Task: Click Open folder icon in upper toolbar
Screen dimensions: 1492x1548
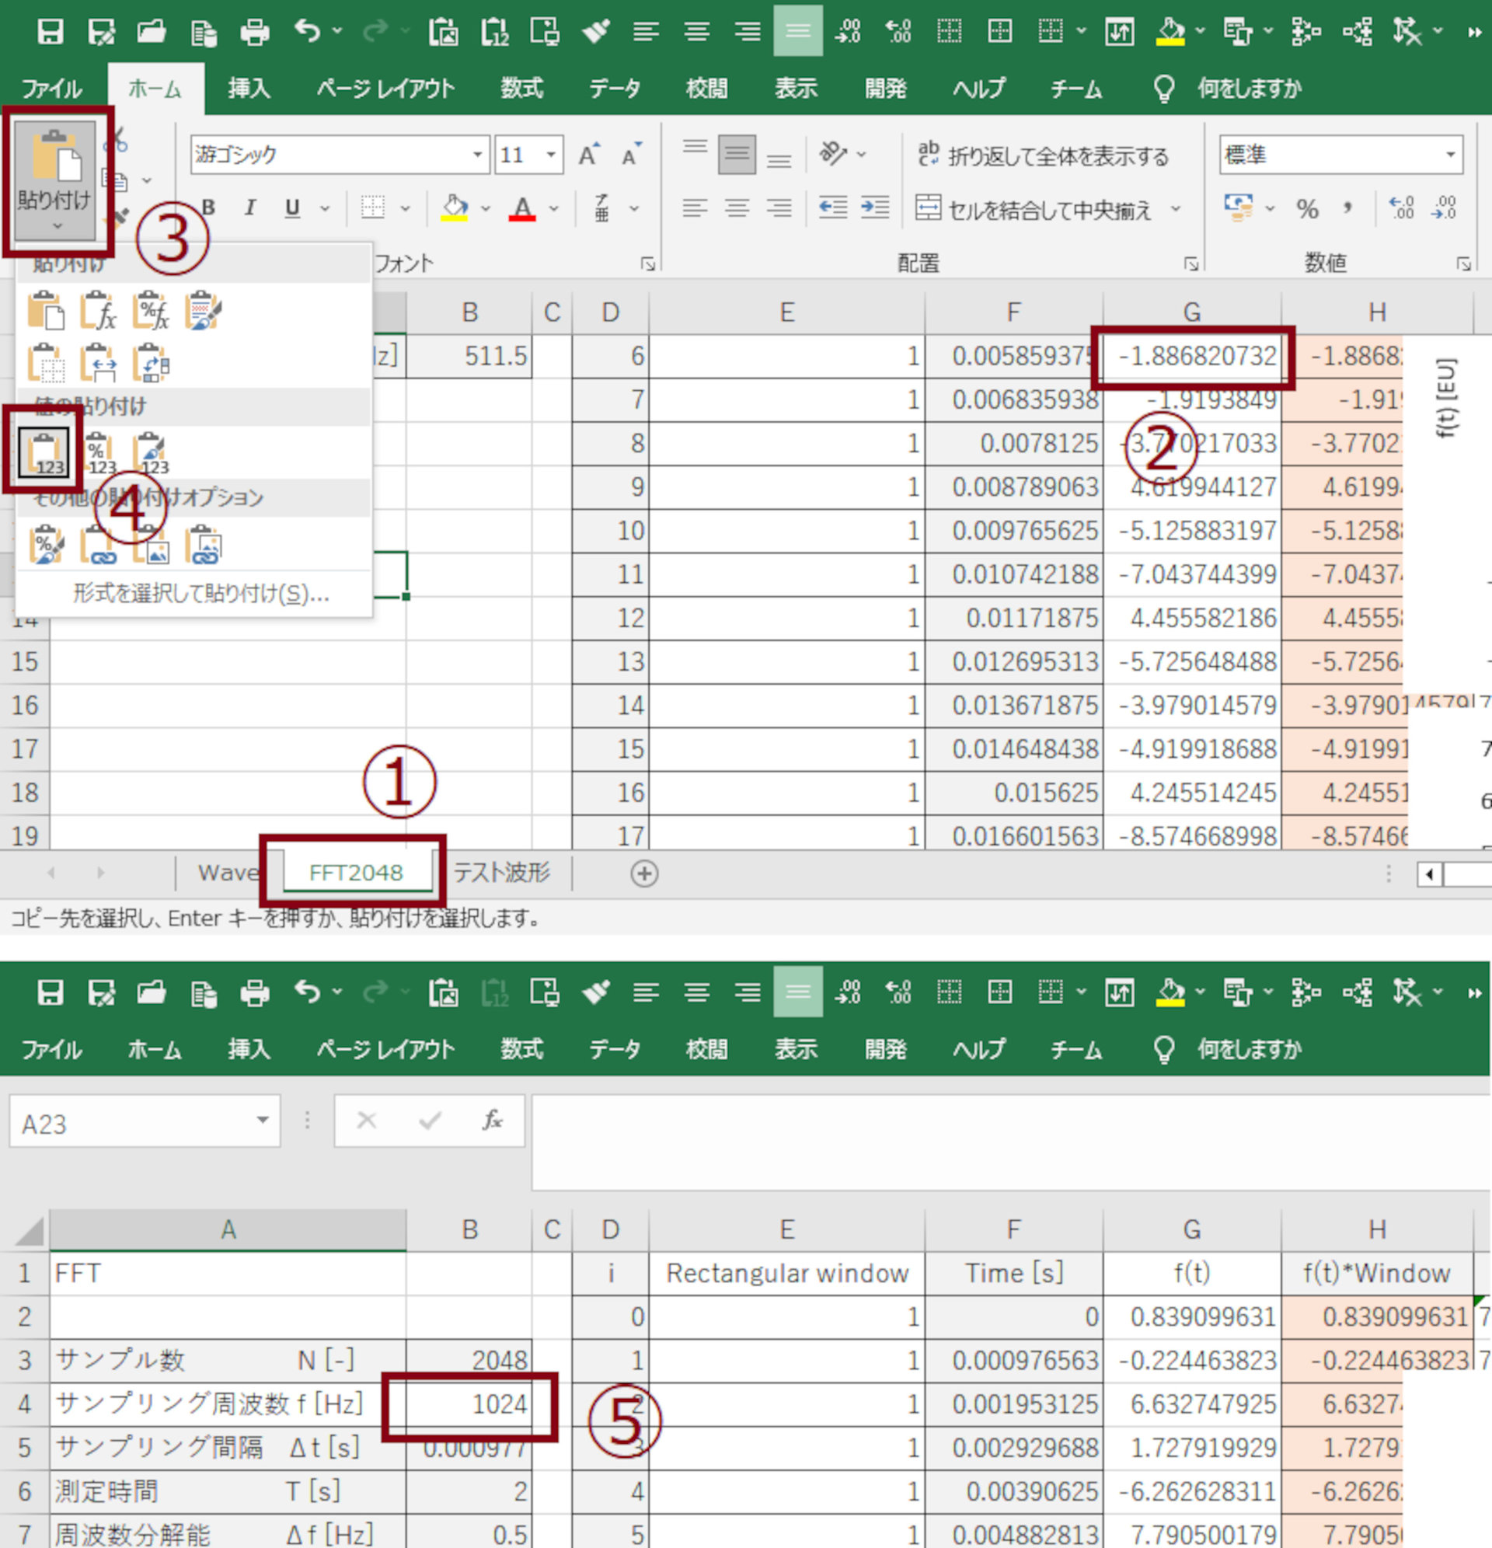Action: point(151,32)
